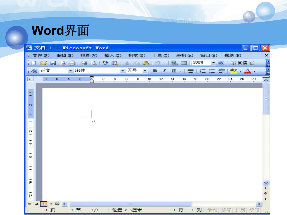Open the 表格(A) menu

pos(185,55)
